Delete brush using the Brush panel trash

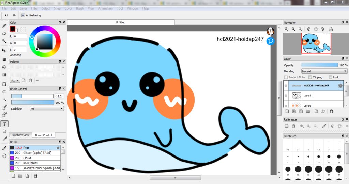coord(35,176)
